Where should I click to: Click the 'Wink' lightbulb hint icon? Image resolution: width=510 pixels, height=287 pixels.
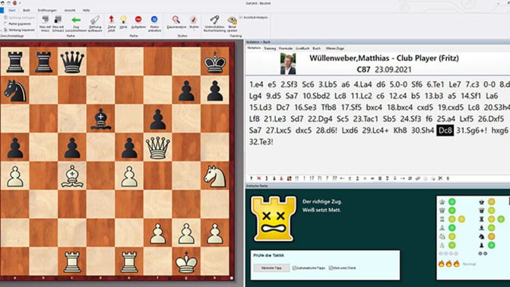tap(124, 21)
